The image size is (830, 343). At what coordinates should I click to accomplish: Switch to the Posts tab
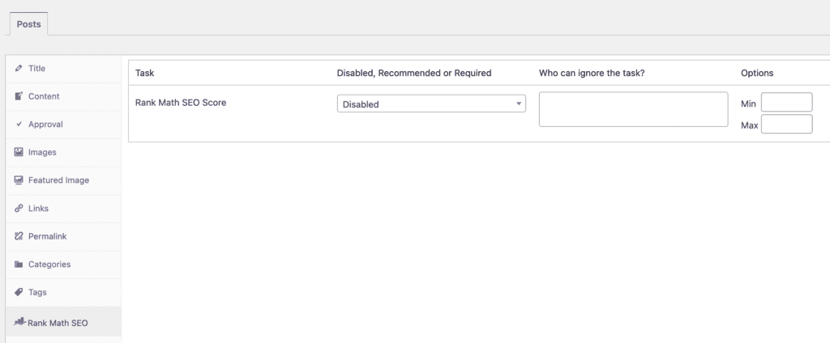[x=29, y=24]
